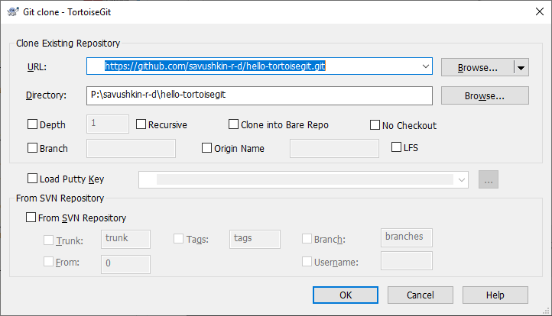This screenshot has width=552, height=316.
Task: Enable the Branch checkbox under Clone Existing Repository
Action: pos(32,147)
